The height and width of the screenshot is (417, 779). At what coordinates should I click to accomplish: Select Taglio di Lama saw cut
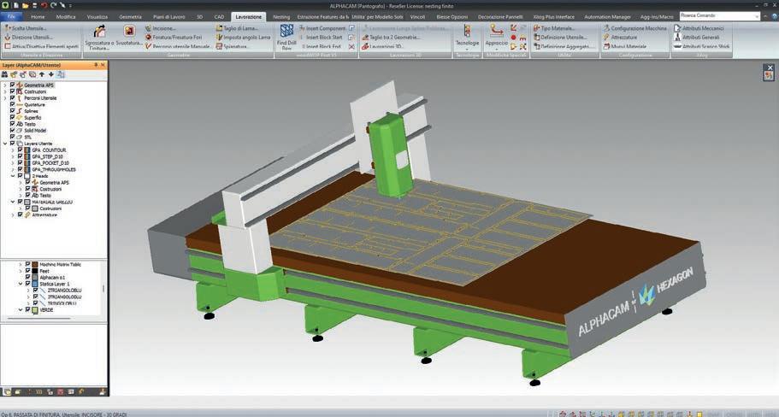click(x=237, y=28)
